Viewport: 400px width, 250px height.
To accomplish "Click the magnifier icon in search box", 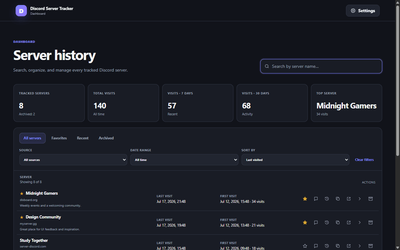I will [x=267, y=66].
